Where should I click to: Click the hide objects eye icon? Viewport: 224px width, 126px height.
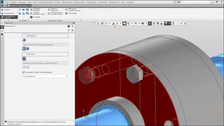click(136, 23)
